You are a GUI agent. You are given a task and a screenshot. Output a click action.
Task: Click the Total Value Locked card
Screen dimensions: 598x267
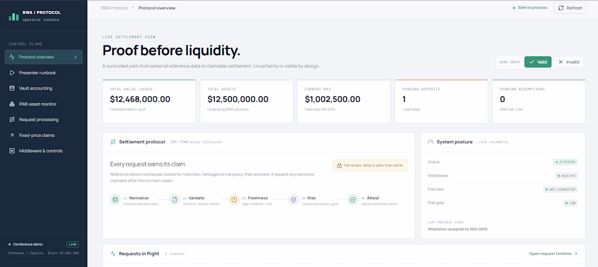[x=149, y=101]
